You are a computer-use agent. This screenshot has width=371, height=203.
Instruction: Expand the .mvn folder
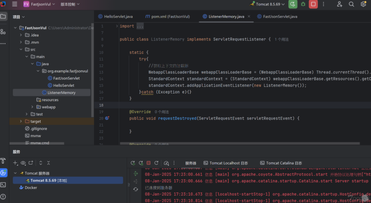21,42
